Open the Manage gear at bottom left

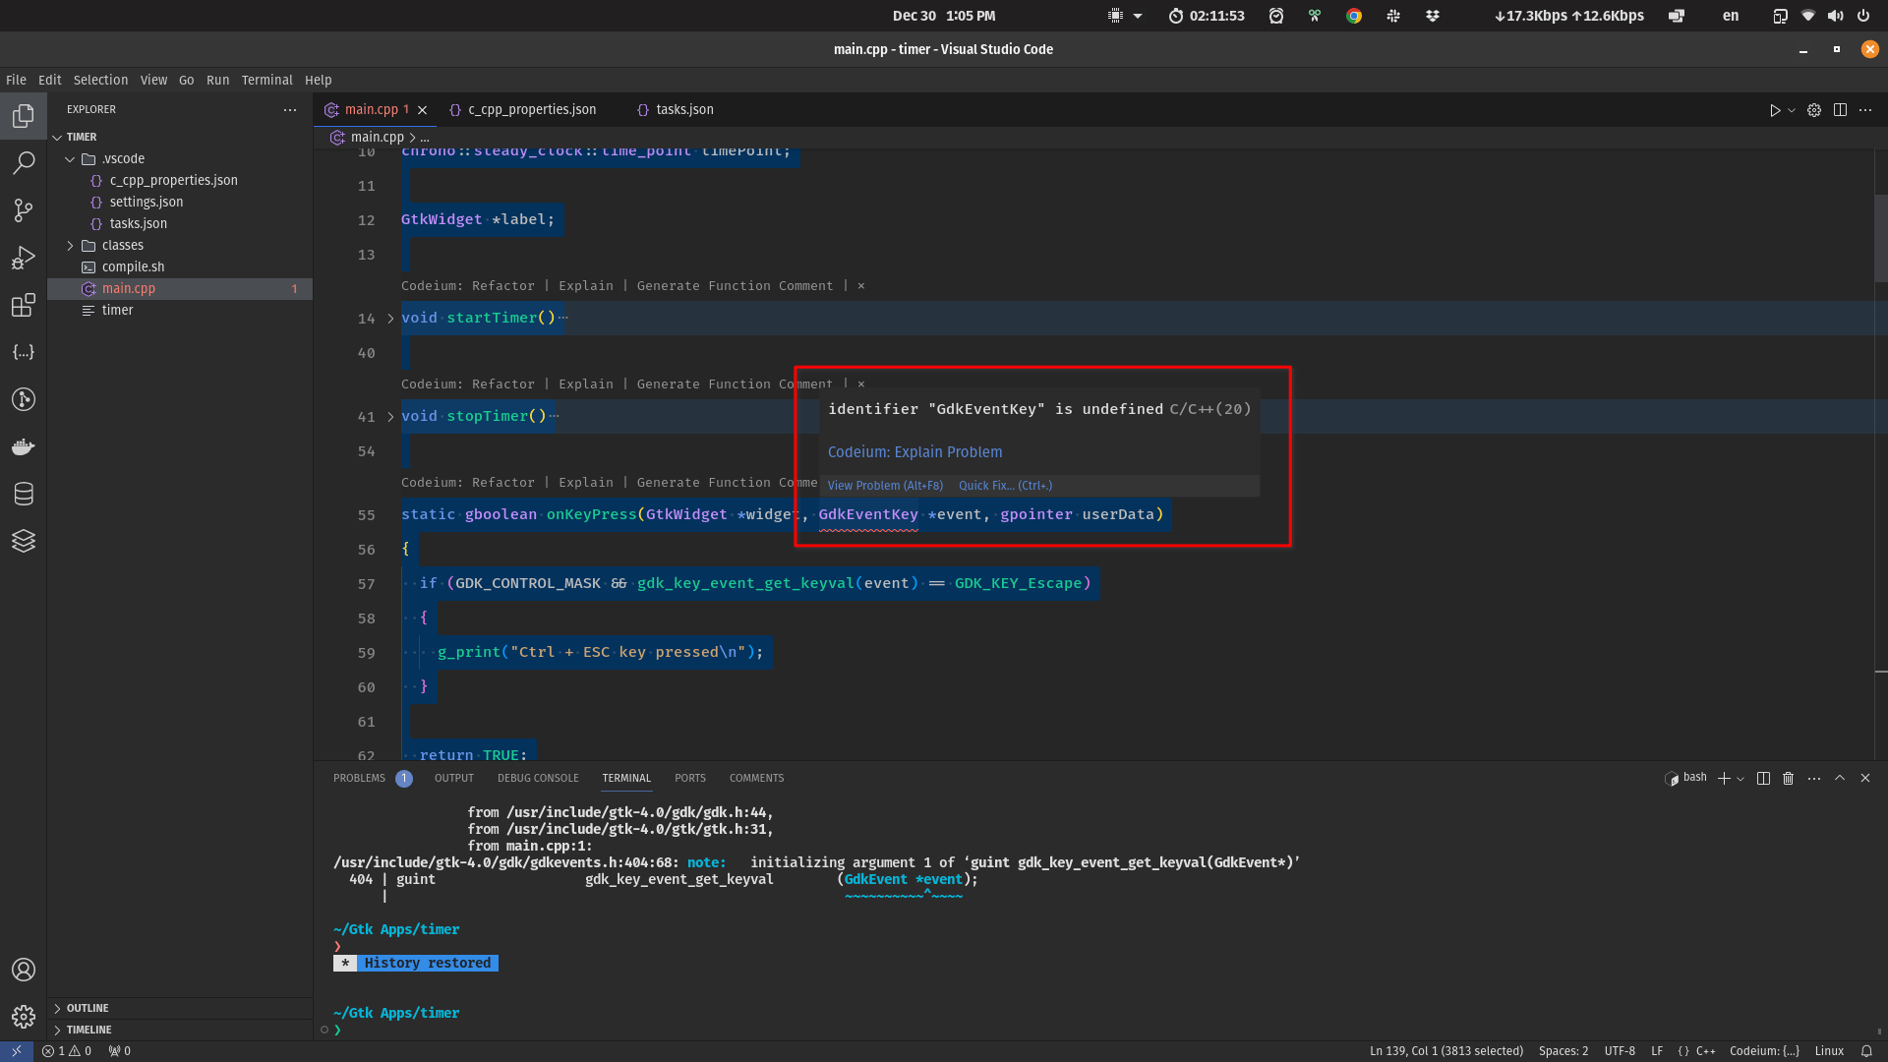click(x=24, y=1017)
